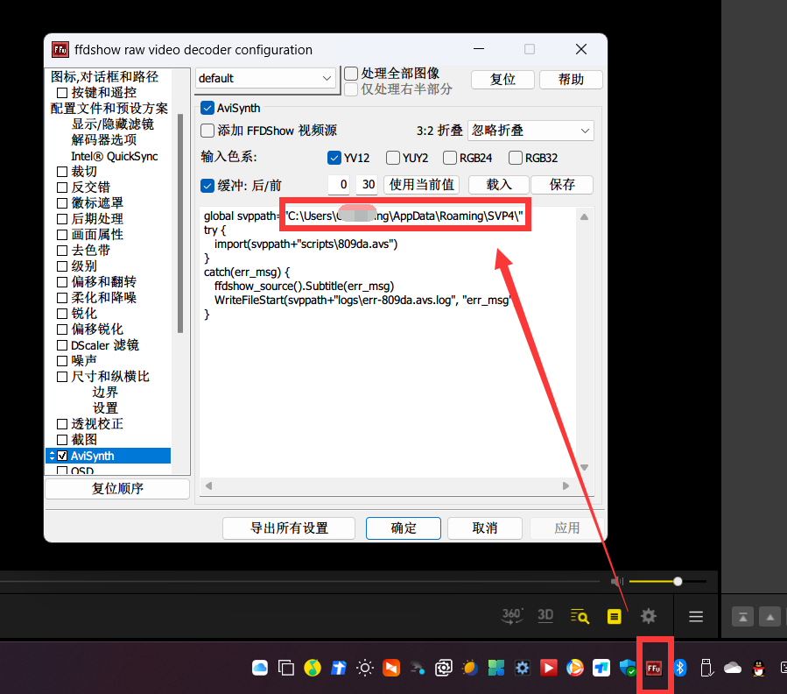Toggle the YV12 input colorspace checkbox
The height and width of the screenshot is (694, 787).
(334, 158)
